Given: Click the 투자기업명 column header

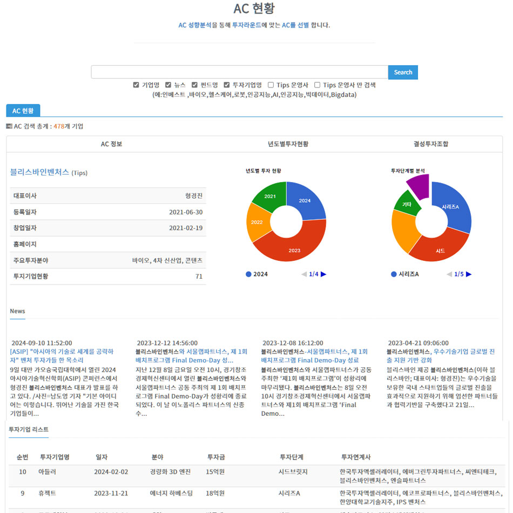Looking at the screenshot, I should click(x=55, y=457).
